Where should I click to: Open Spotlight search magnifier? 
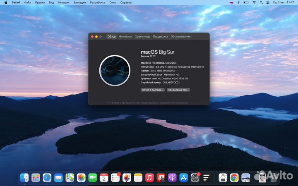pyautogui.click(x=261, y=2)
